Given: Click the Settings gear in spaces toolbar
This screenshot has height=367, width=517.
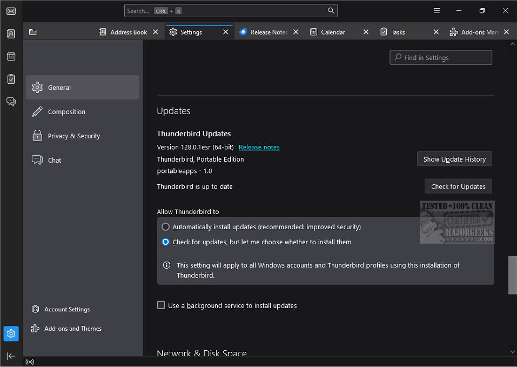Looking at the screenshot, I should pos(11,334).
